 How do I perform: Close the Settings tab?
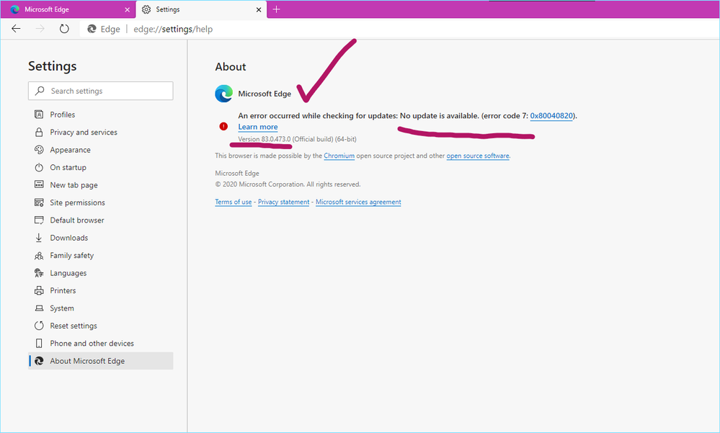click(259, 9)
